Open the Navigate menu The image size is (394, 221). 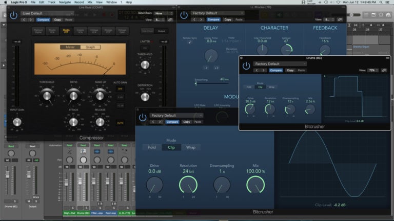(x=65, y=2)
